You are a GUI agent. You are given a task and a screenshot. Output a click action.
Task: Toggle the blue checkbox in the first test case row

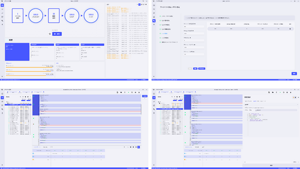(33, 153)
